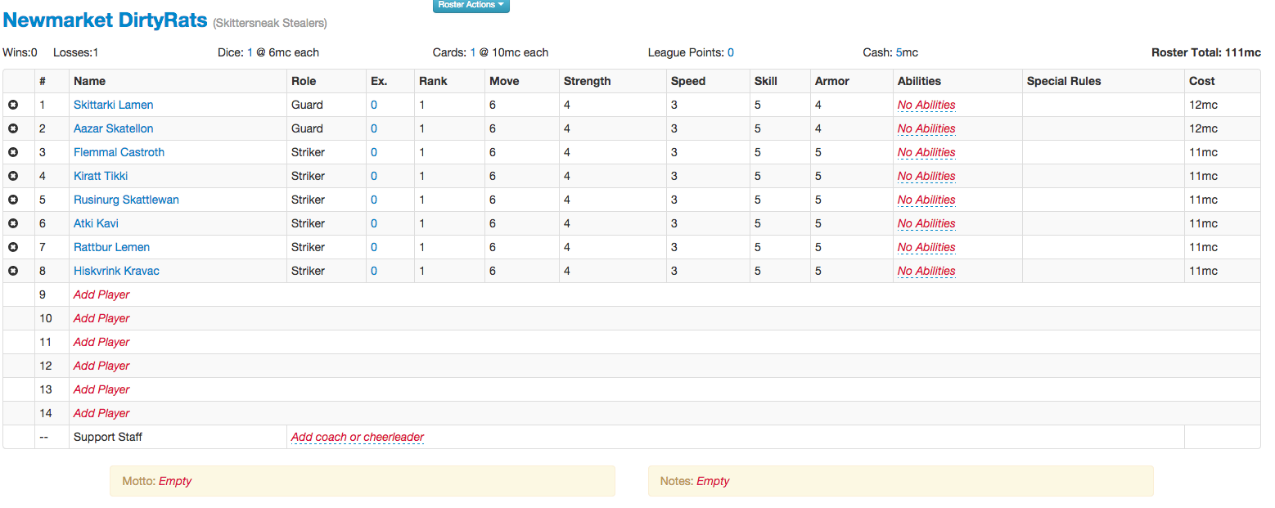Viewport: 1275px width, 508px height.
Task: Open the Newmarket DirtyRats team title
Action: point(106,20)
